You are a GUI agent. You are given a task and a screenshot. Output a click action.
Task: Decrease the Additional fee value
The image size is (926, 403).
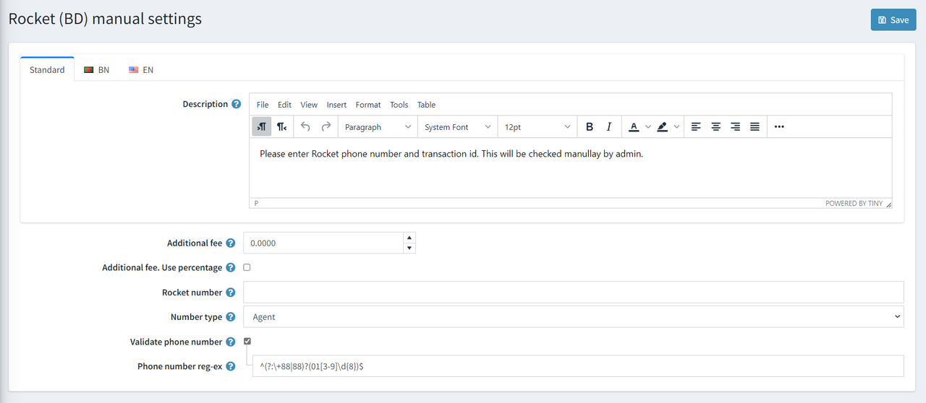click(409, 248)
